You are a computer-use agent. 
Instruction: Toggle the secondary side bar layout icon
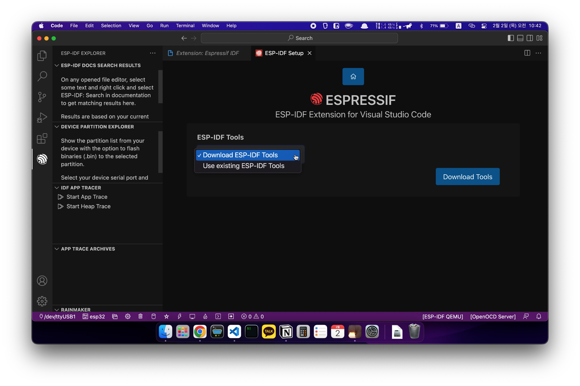point(529,38)
